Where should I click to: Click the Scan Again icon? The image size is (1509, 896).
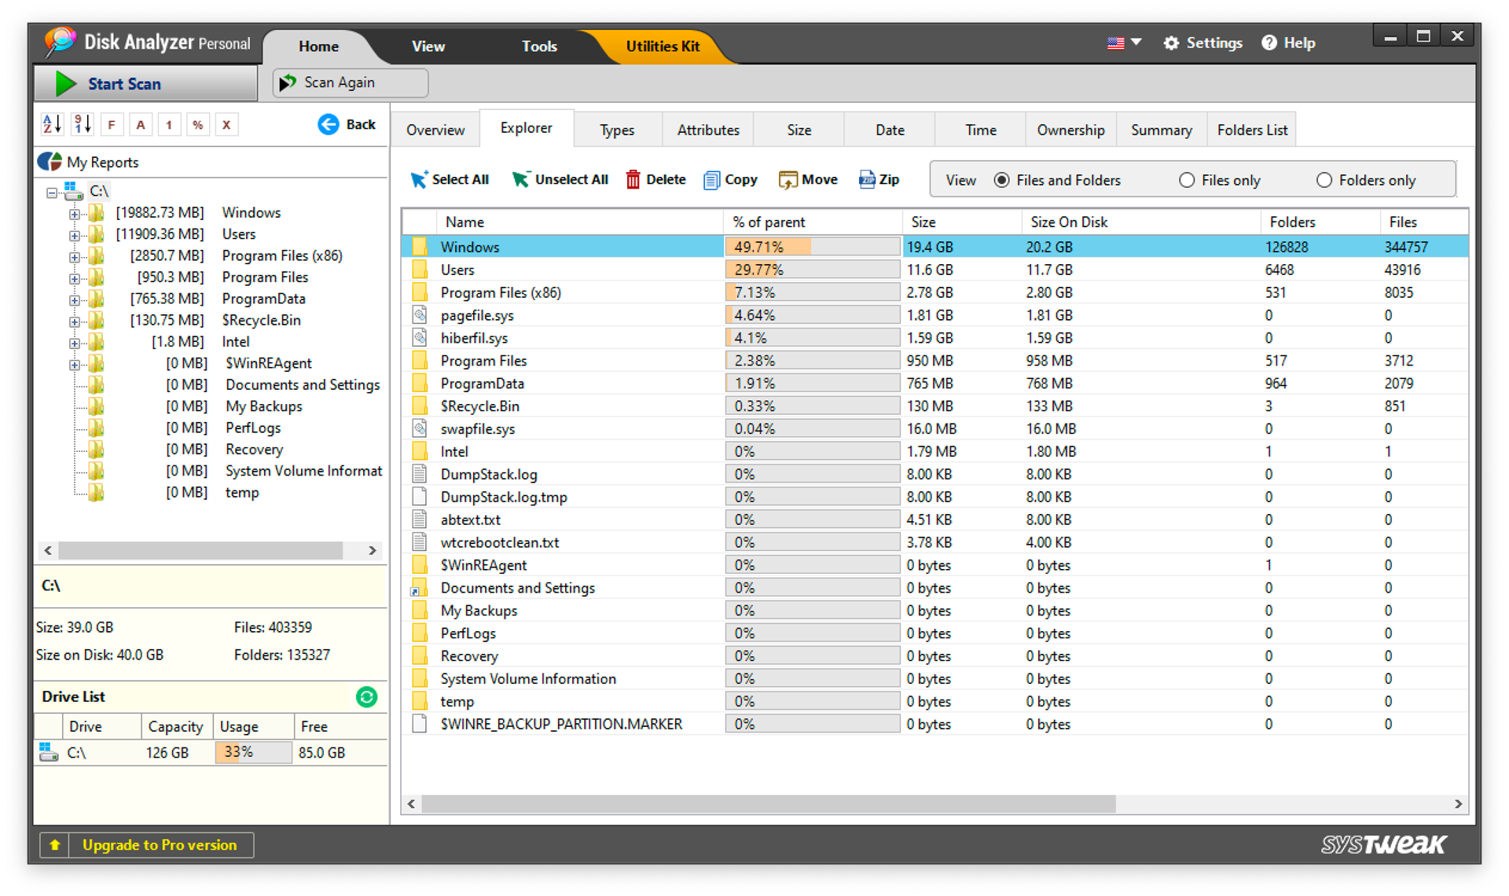point(288,83)
